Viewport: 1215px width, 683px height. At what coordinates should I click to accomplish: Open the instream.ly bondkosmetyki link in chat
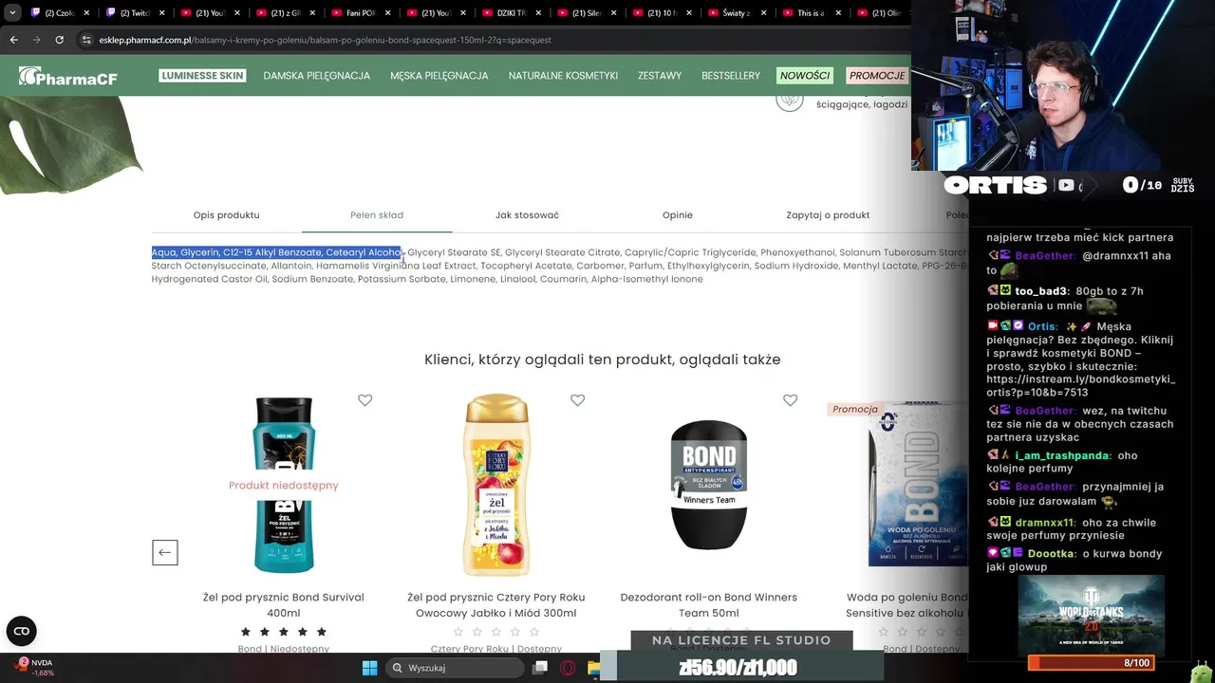(1080, 386)
